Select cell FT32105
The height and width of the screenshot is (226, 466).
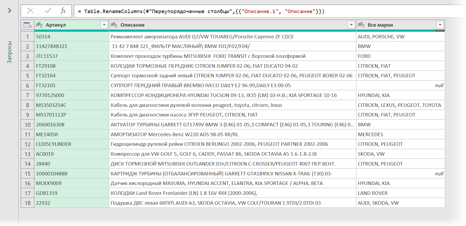[72, 86]
